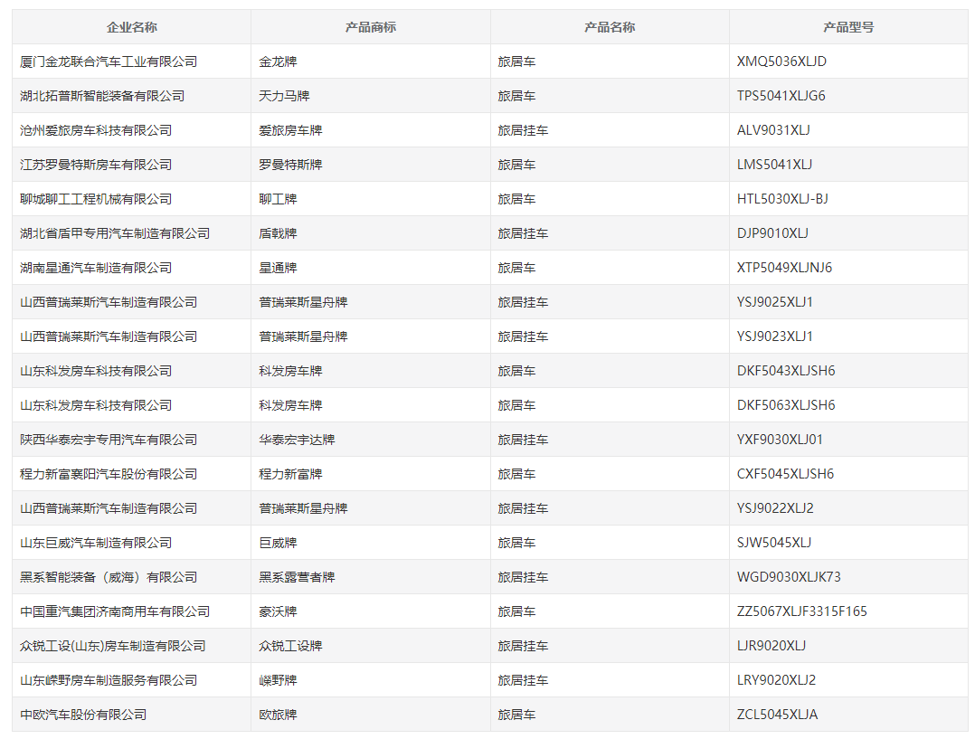
Task: Click the 产品型号 column header
Action: point(848,27)
